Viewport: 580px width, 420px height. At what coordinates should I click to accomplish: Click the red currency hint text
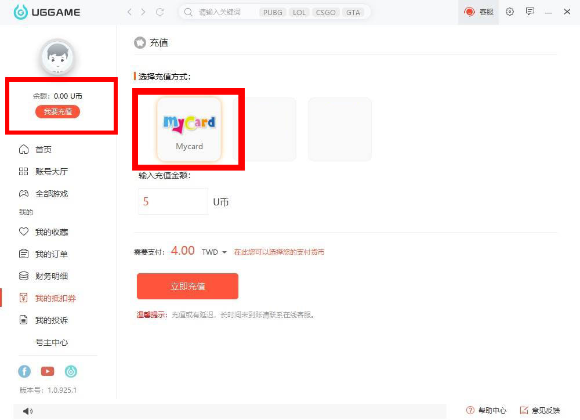(x=280, y=252)
